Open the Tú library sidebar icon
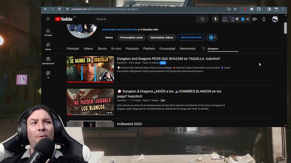This screenshot has width=291, height=163. pos(48,74)
